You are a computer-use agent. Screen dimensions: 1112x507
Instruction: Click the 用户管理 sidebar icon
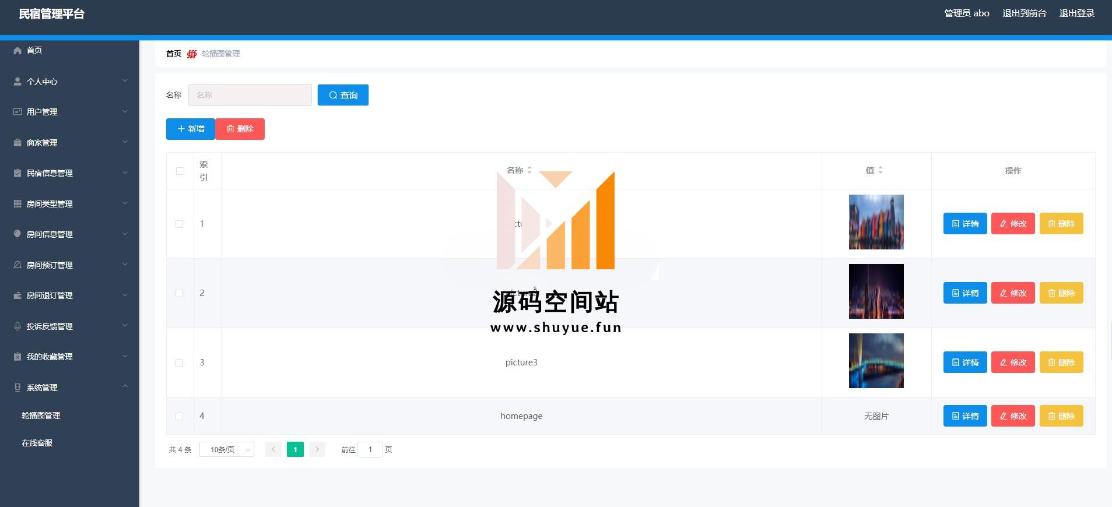pos(17,112)
